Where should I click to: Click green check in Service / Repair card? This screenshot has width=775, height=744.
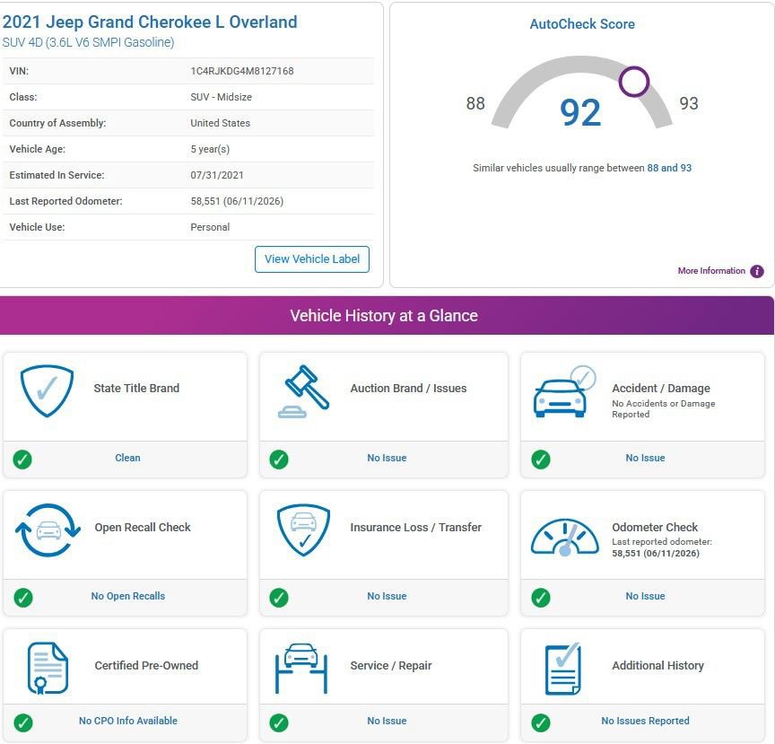[279, 722]
